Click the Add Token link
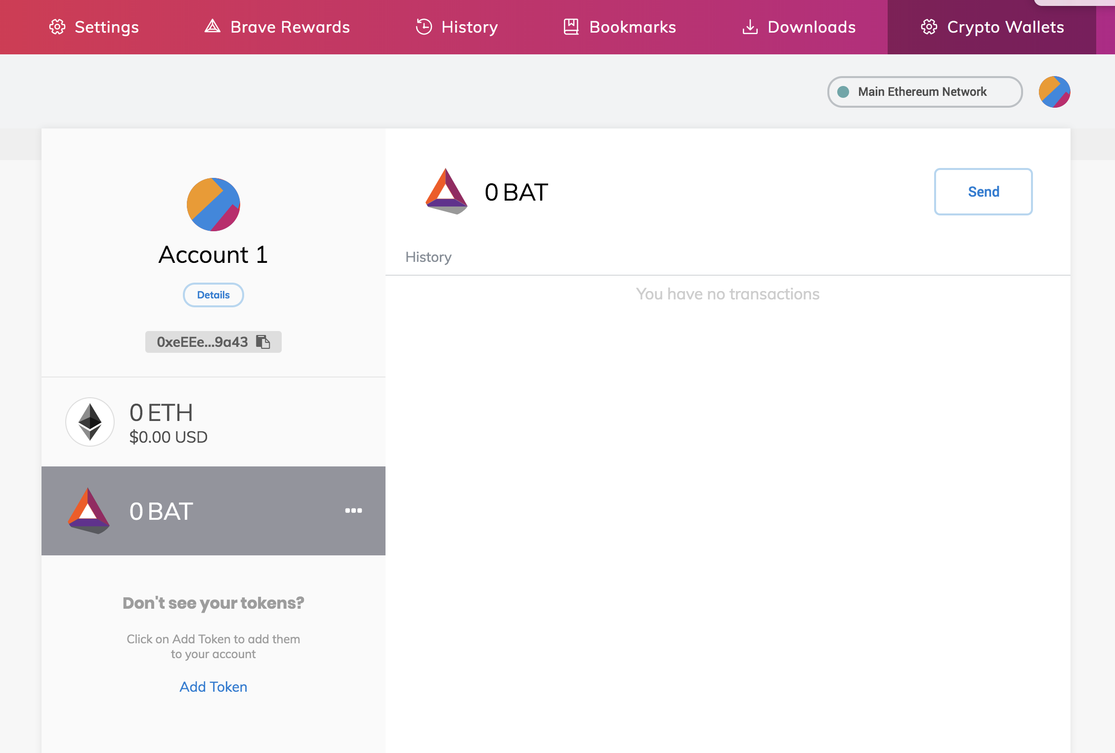This screenshot has height=753, width=1115. pos(213,687)
